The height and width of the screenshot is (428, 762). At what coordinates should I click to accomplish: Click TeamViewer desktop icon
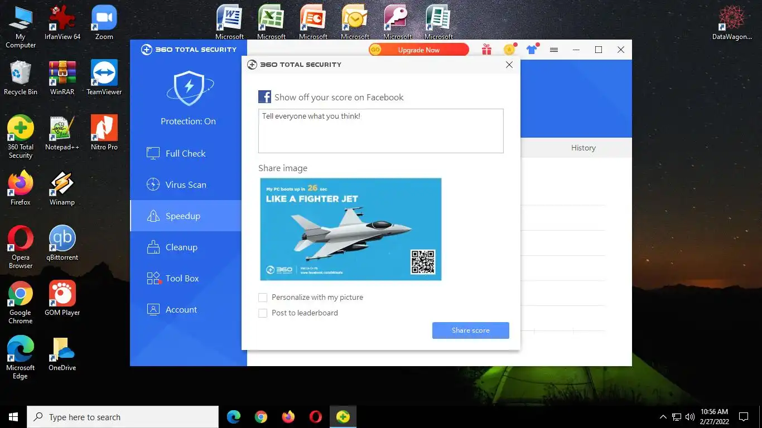[x=104, y=78]
